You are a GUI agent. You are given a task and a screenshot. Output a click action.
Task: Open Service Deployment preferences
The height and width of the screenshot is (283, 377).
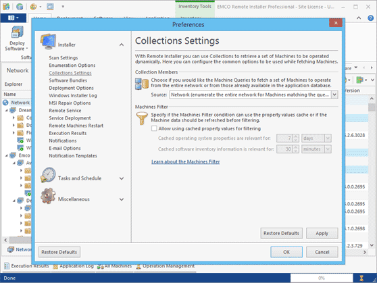(70, 118)
